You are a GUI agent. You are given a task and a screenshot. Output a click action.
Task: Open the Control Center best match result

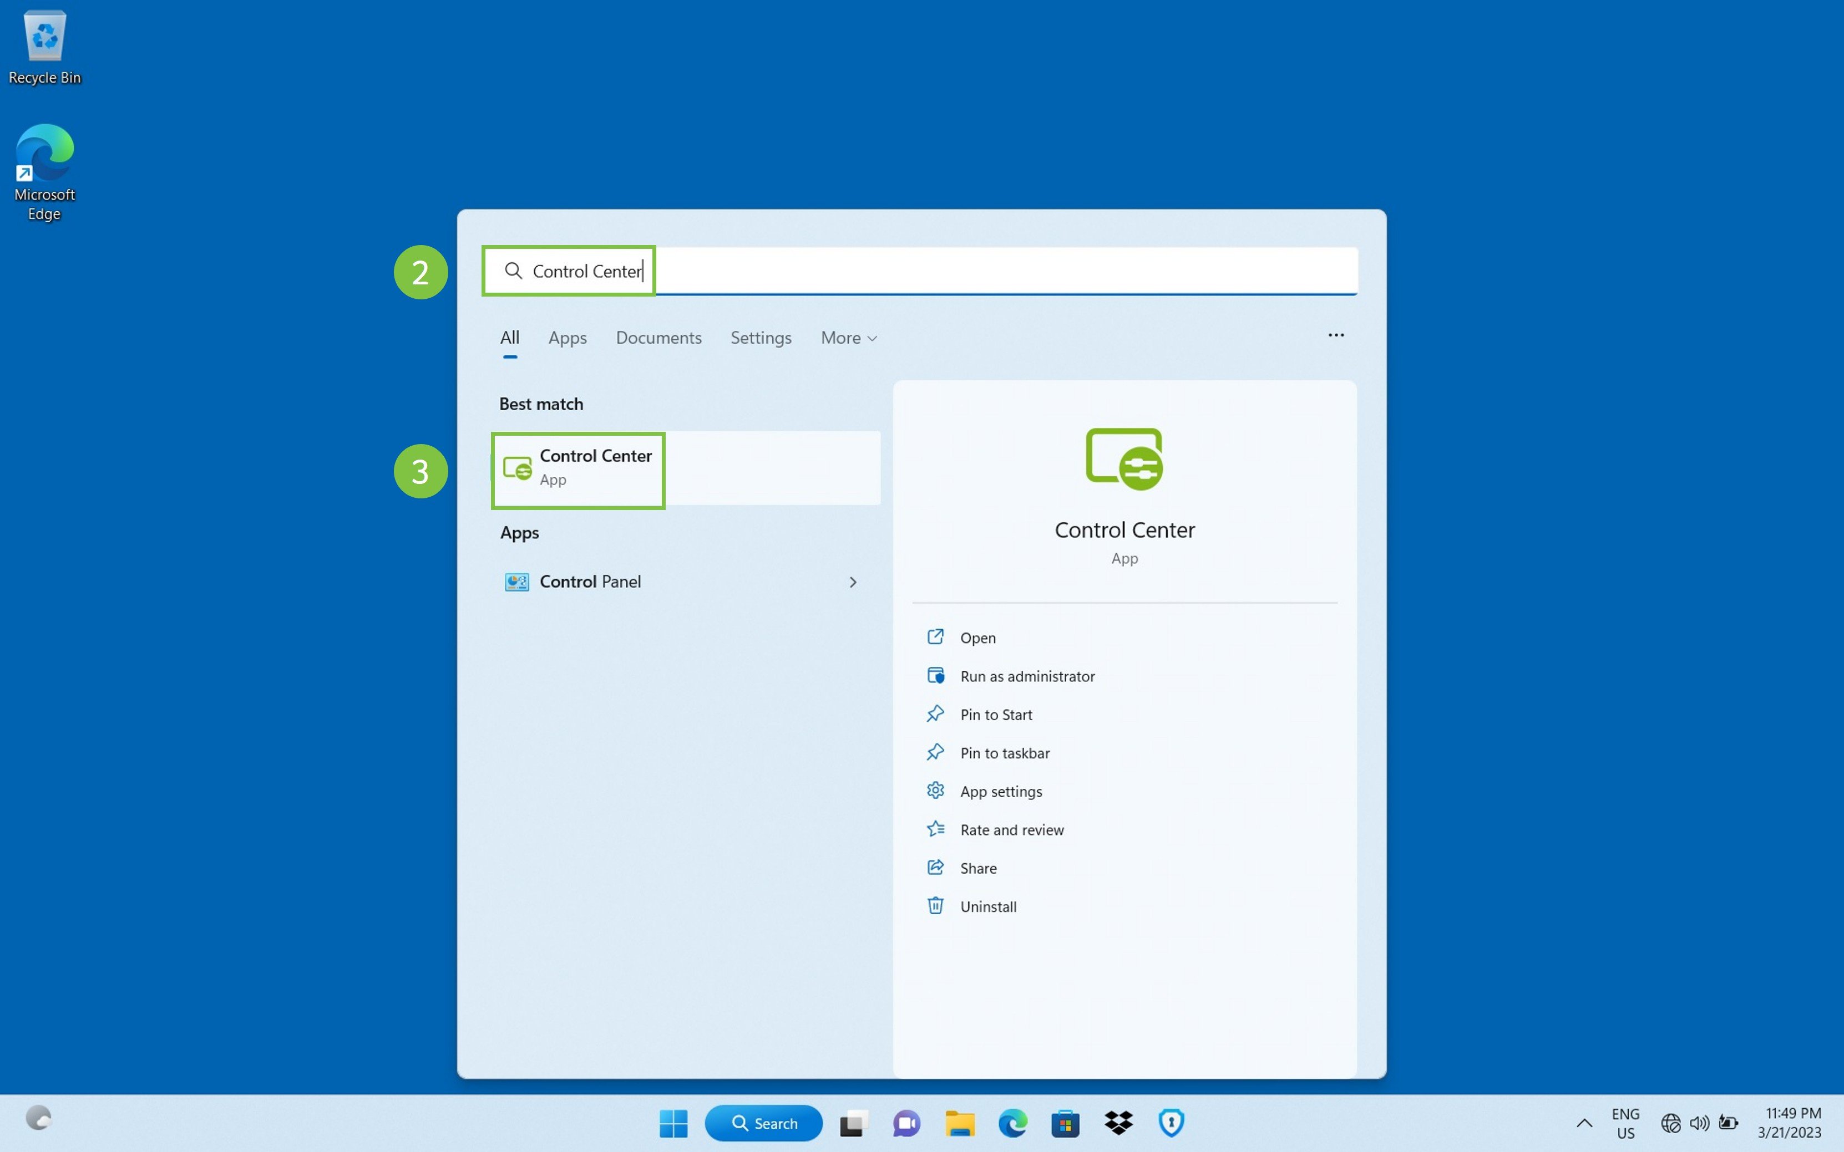595,467
